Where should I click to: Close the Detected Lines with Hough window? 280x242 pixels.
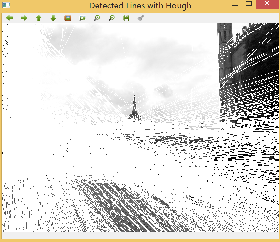[267, 4]
